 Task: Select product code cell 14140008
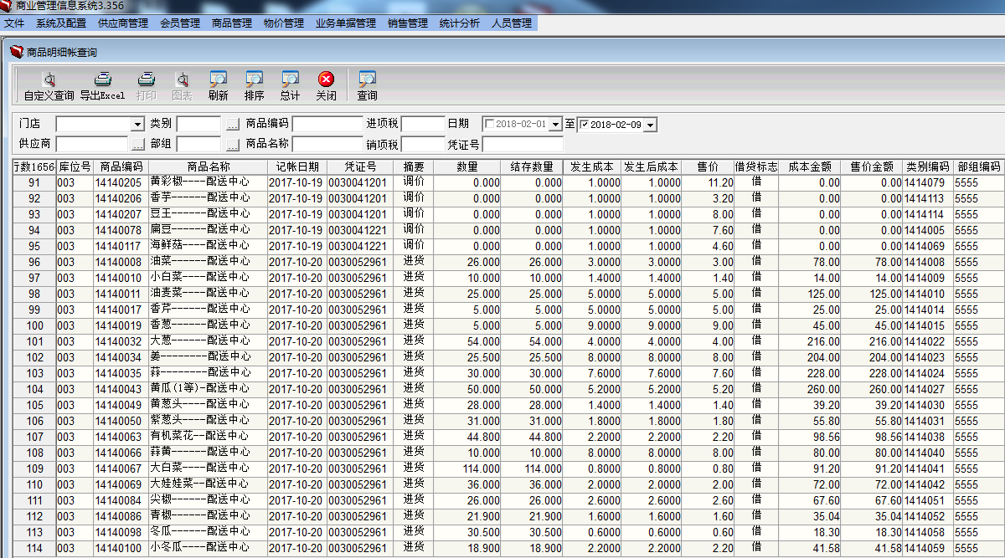120,262
